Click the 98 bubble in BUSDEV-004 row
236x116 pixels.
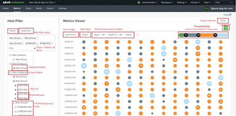click(106, 72)
